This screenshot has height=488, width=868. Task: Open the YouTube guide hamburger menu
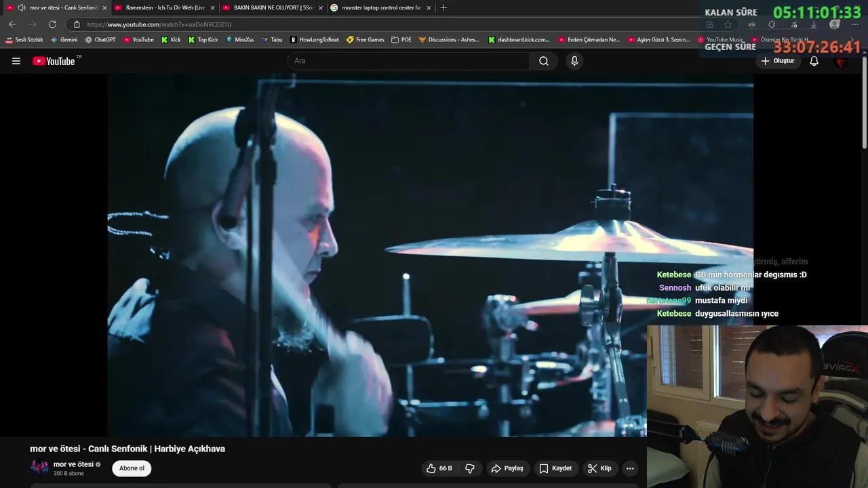pyautogui.click(x=16, y=61)
